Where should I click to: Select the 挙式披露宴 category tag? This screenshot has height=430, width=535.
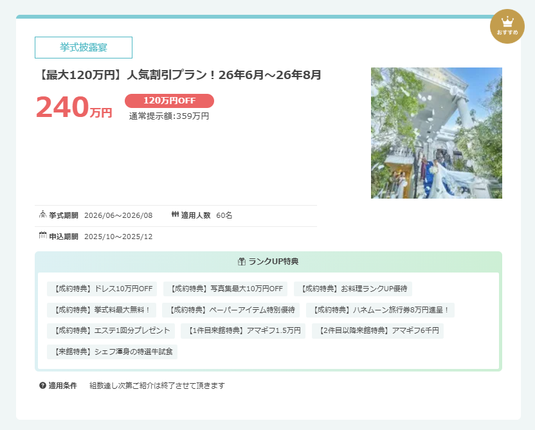pos(84,48)
